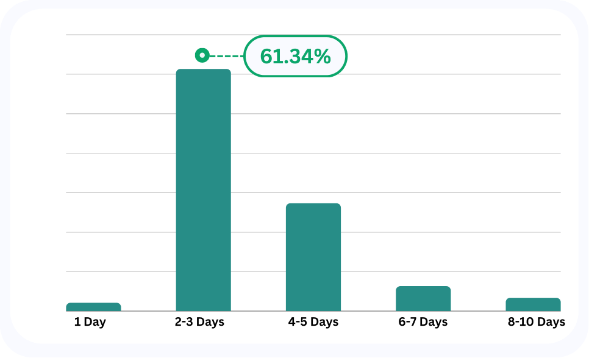Click the '6-7 Days' axis label
This screenshot has width=589, height=358.
pyautogui.click(x=423, y=322)
